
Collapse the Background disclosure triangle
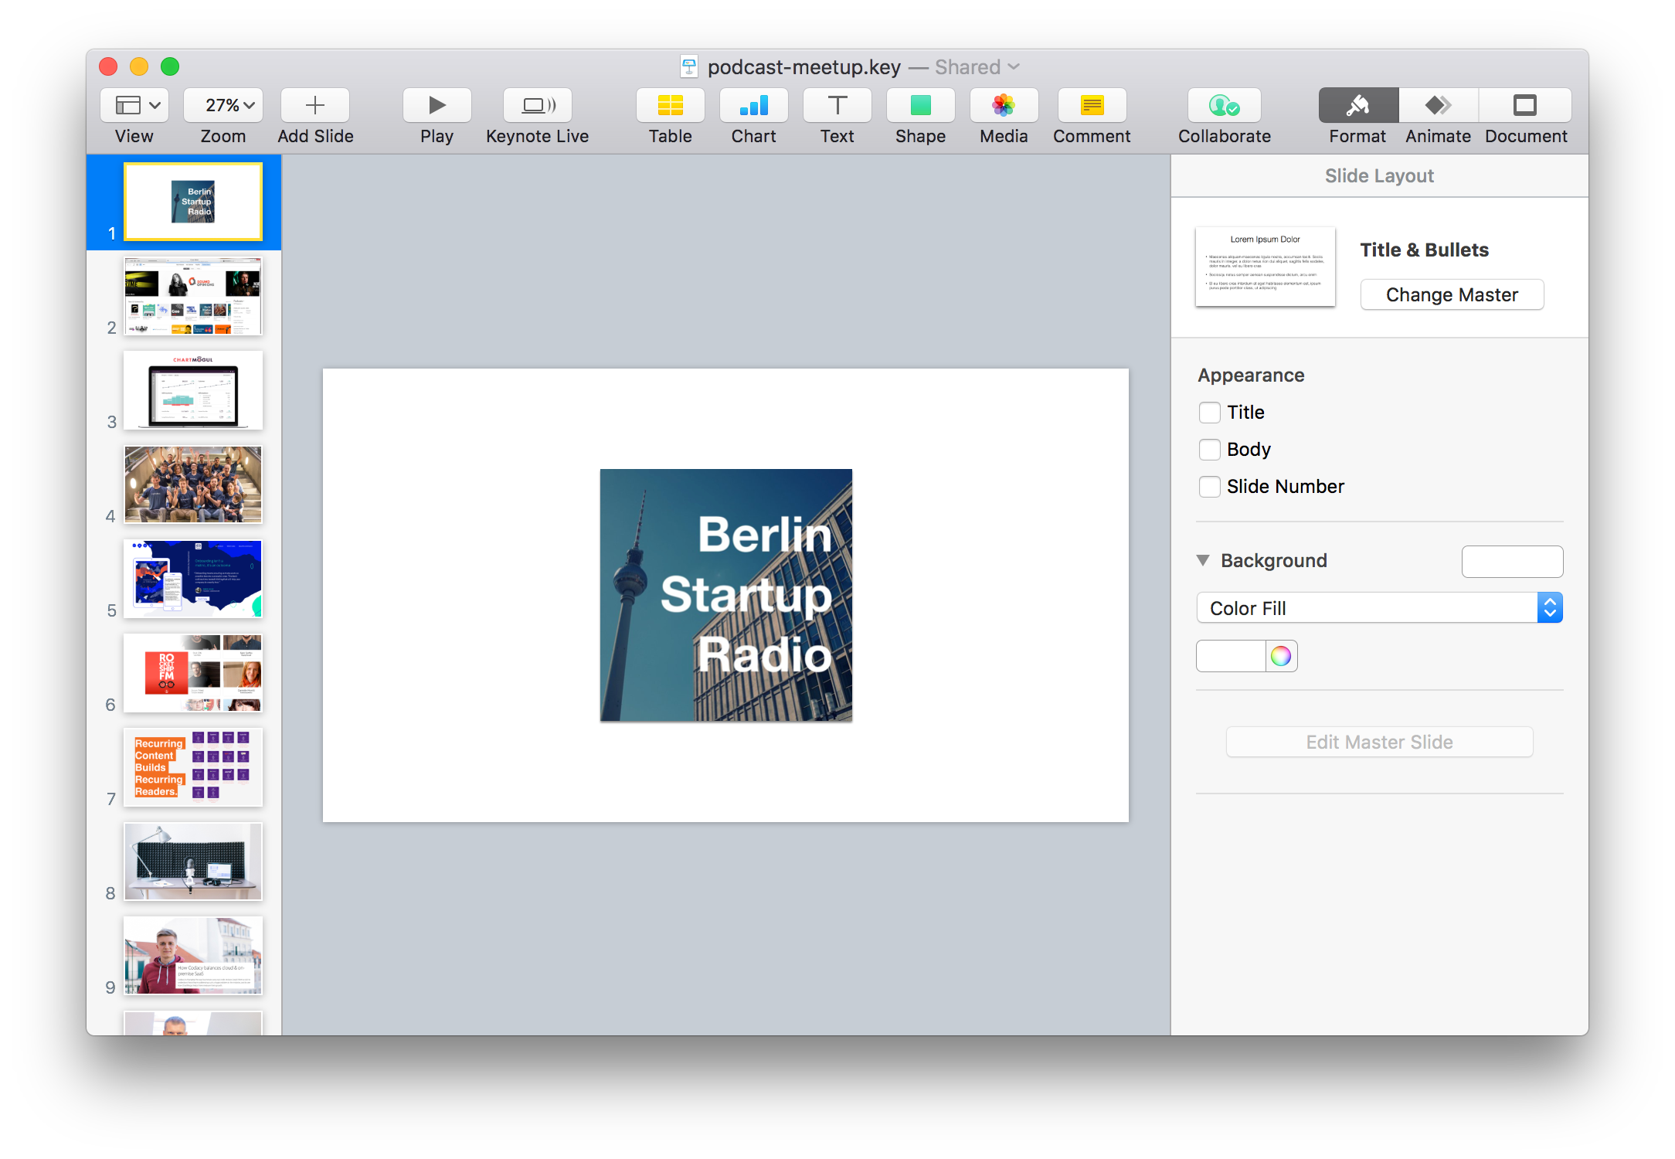(x=1203, y=560)
